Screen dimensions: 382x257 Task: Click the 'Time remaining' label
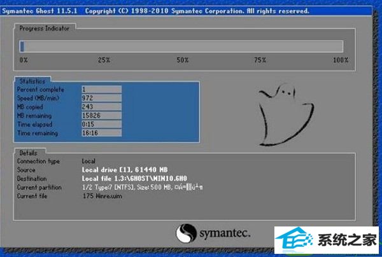tap(38, 133)
